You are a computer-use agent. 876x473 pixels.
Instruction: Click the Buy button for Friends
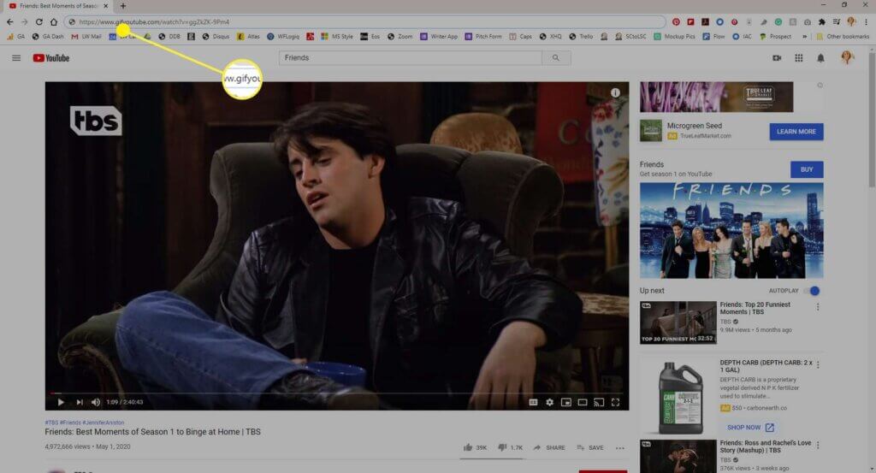point(807,169)
